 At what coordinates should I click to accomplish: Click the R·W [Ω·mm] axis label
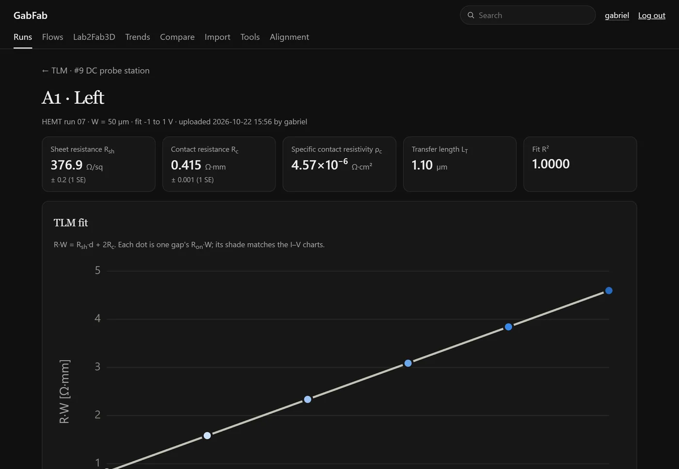pos(65,391)
